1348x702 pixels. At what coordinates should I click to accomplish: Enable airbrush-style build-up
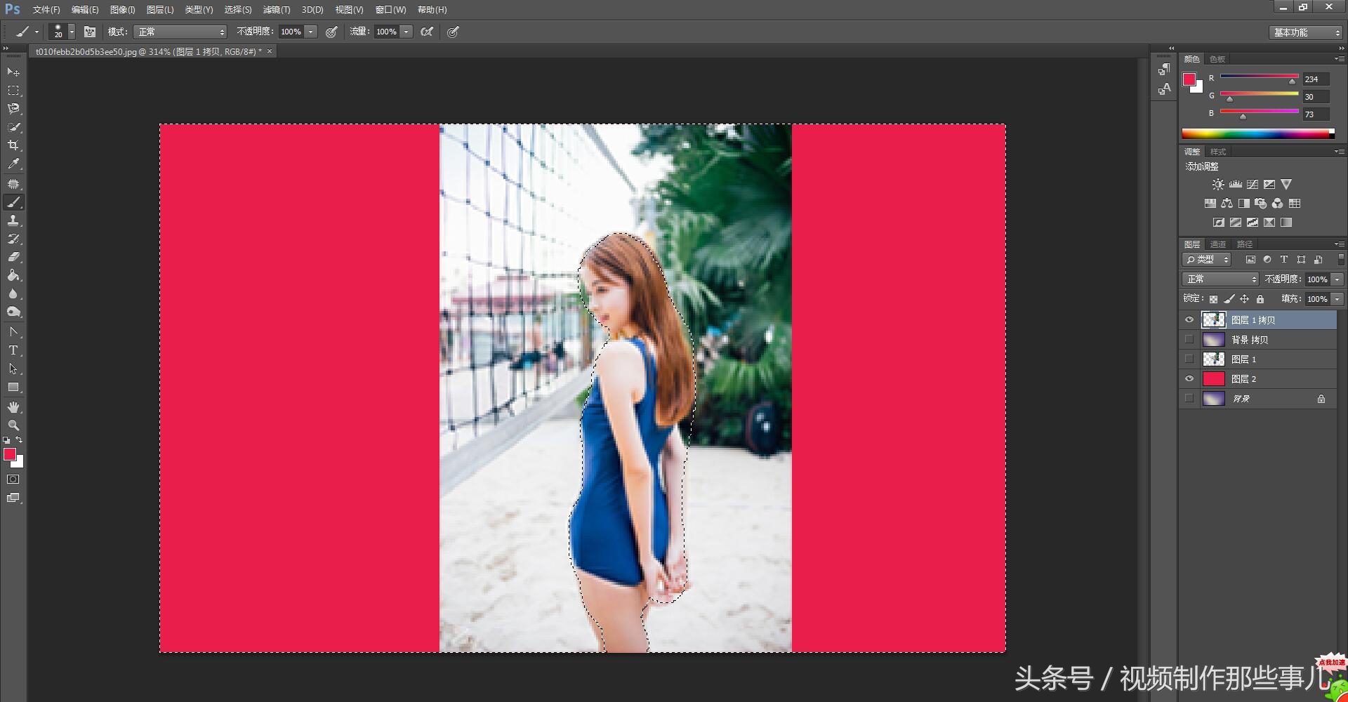click(427, 32)
